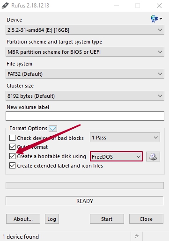Toggle the Format Options advanced arrow

pyautogui.click(x=53, y=129)
